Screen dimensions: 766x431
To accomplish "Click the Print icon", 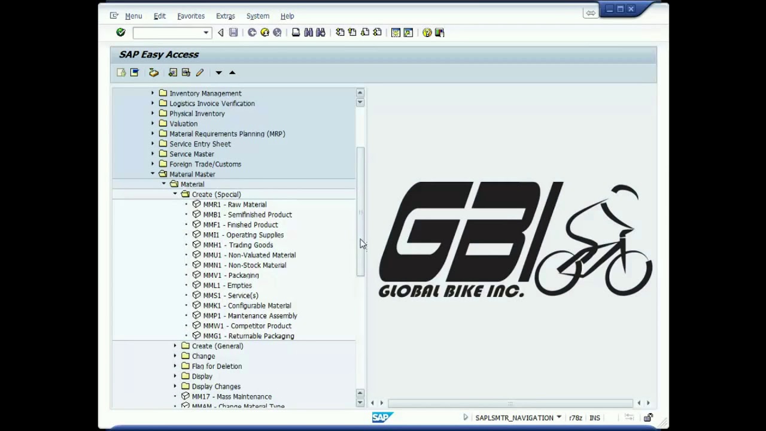I will (x=296, y=32).
